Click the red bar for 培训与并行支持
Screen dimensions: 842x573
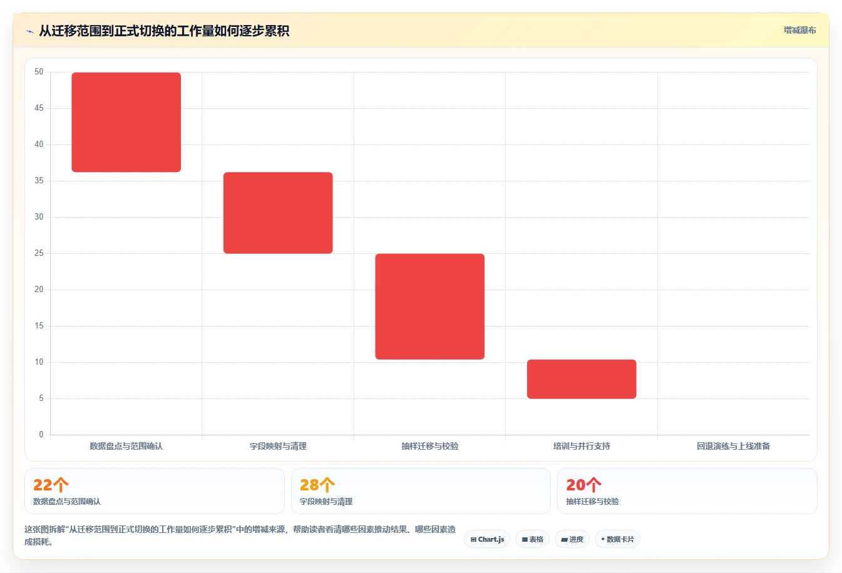pyautogui.click(x=582, y=379)
